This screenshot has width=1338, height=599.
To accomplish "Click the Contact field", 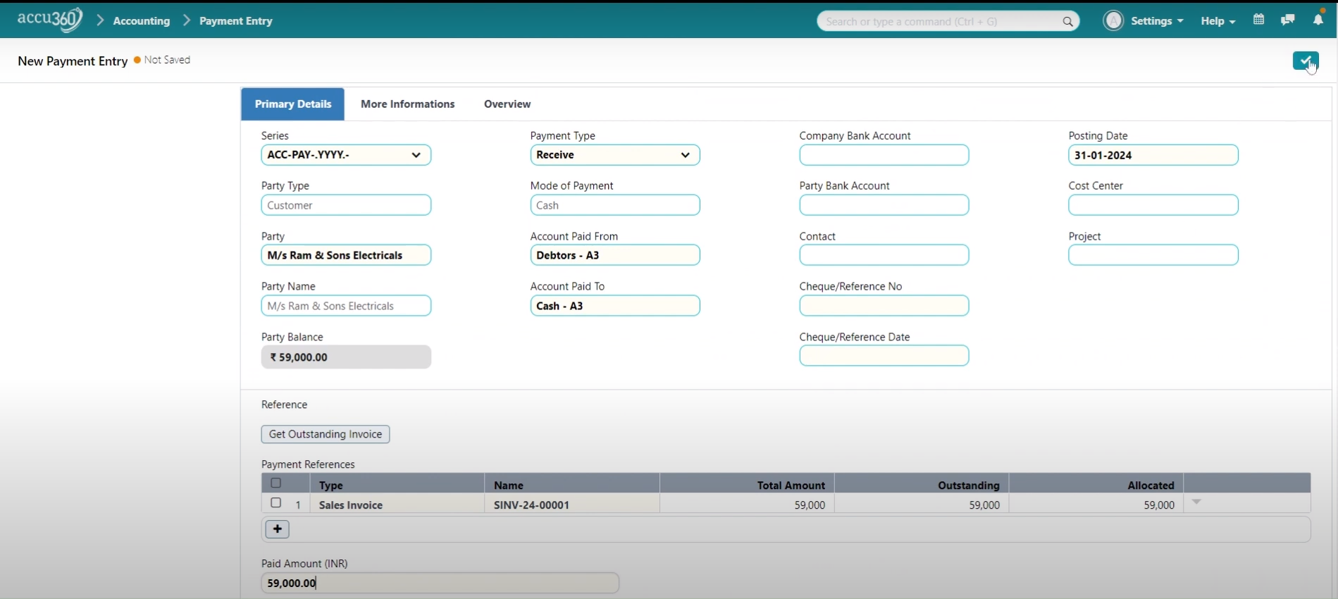I will click(884, 255).
